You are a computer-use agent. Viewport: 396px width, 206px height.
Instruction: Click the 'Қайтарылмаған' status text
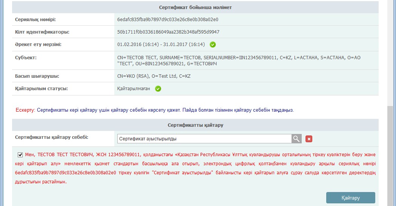point(134,89)
